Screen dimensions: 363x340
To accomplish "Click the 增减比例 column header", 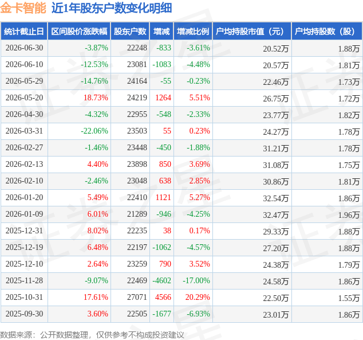I will click(193, 32).
